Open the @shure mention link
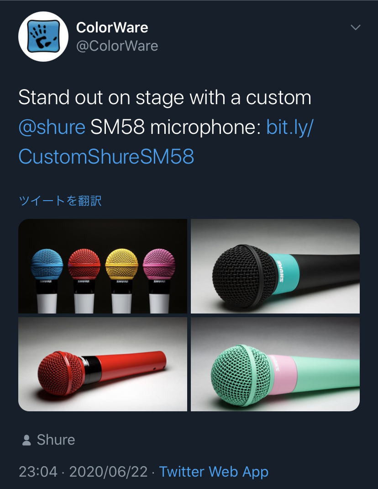Image resolution: width=378 pixels, height=489 pixels. 52,127
